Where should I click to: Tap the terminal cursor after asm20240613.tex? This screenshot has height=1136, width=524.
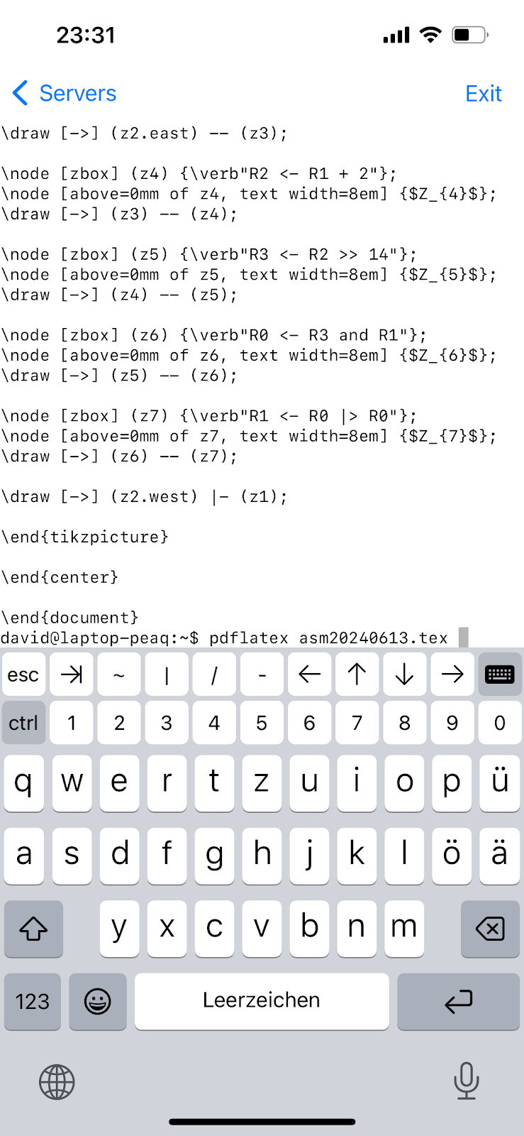click(x=463, y=638)
